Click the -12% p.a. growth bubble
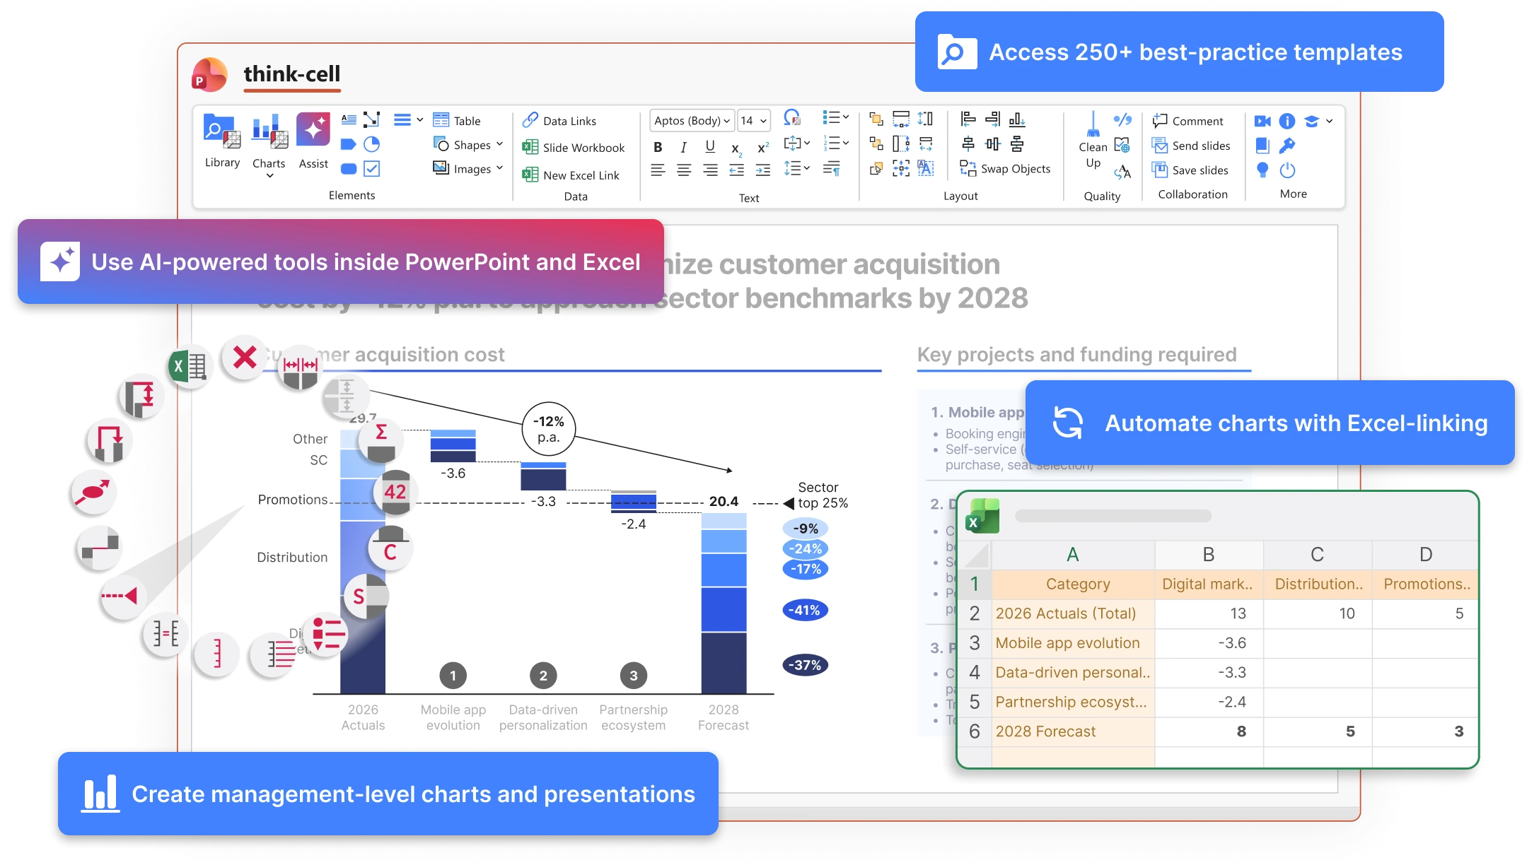 549,429
